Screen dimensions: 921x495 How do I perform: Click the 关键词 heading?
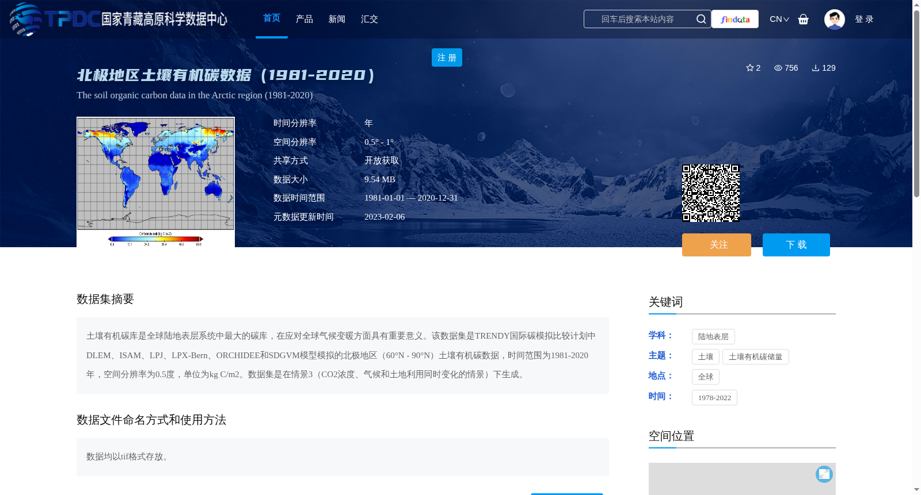click(666, 302)
